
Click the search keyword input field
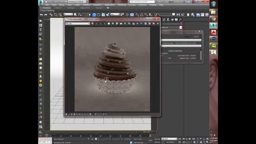coord(142,2)
